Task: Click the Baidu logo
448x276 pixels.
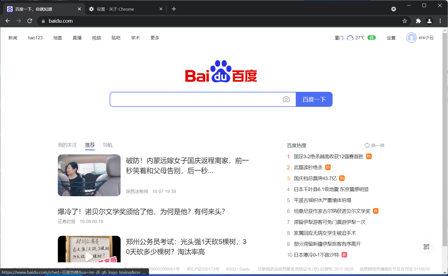Action: (x=221, y=71)
